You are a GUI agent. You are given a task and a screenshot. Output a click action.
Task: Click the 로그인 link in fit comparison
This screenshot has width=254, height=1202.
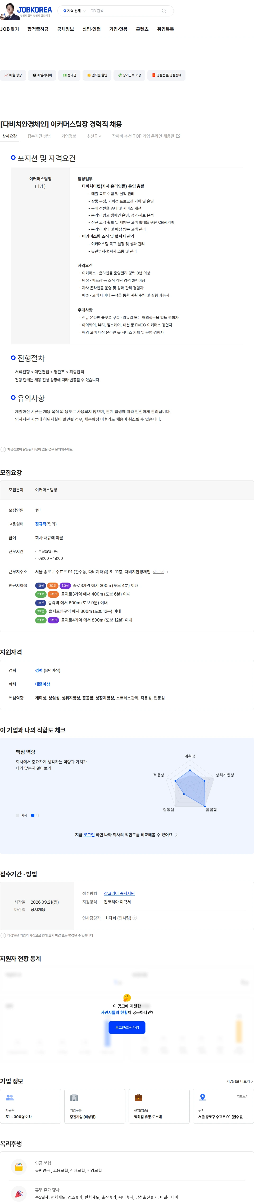89,835
